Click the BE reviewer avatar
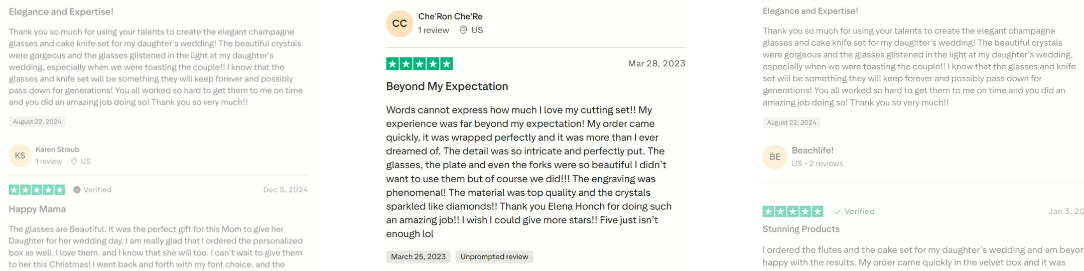1084x271 pixels. tap(775, 157)
